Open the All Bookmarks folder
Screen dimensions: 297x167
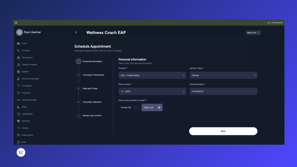coord(275,23)
